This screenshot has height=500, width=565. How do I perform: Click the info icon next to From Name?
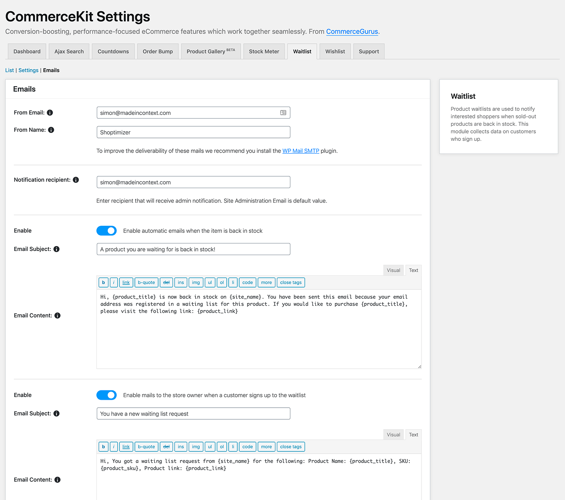pyautogui.click(x=51, y=130)
